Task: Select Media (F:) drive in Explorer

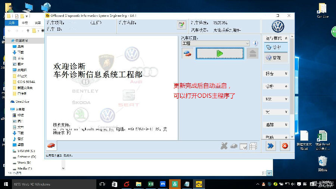Action: point(22,168)
